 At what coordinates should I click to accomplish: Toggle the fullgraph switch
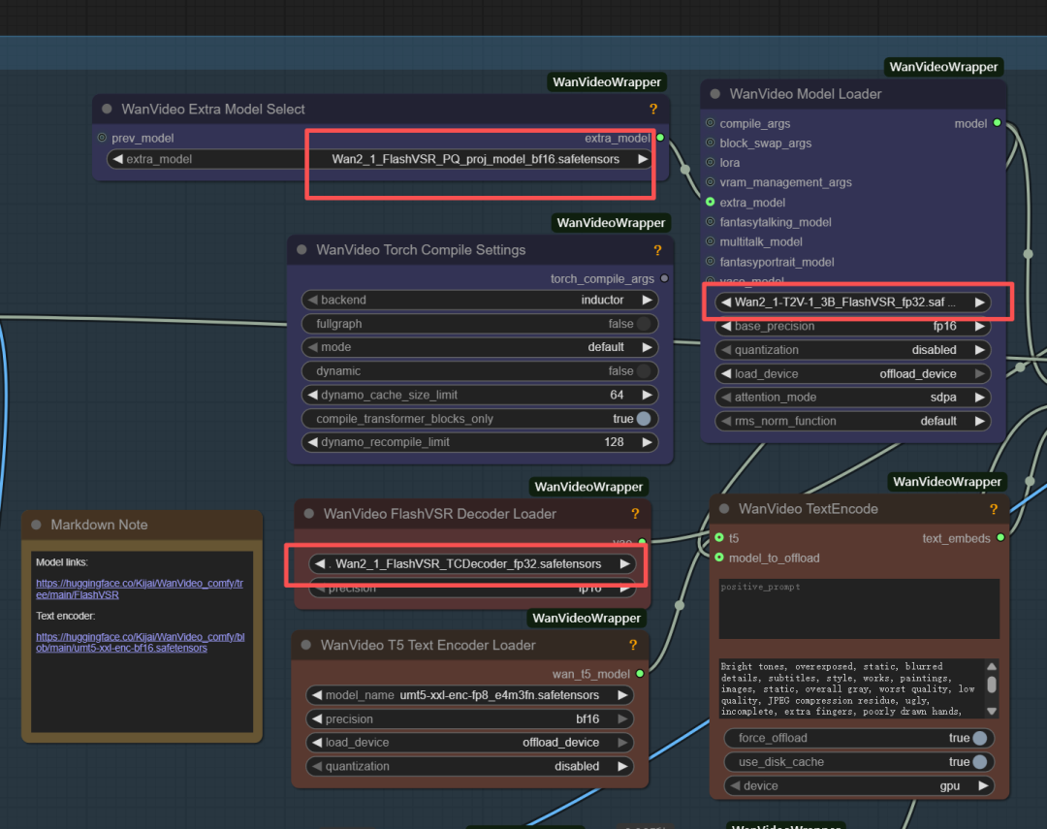pos(643,324)
